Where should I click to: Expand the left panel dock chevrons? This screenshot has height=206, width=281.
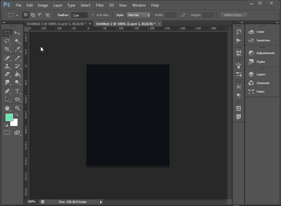click(3, 22)
